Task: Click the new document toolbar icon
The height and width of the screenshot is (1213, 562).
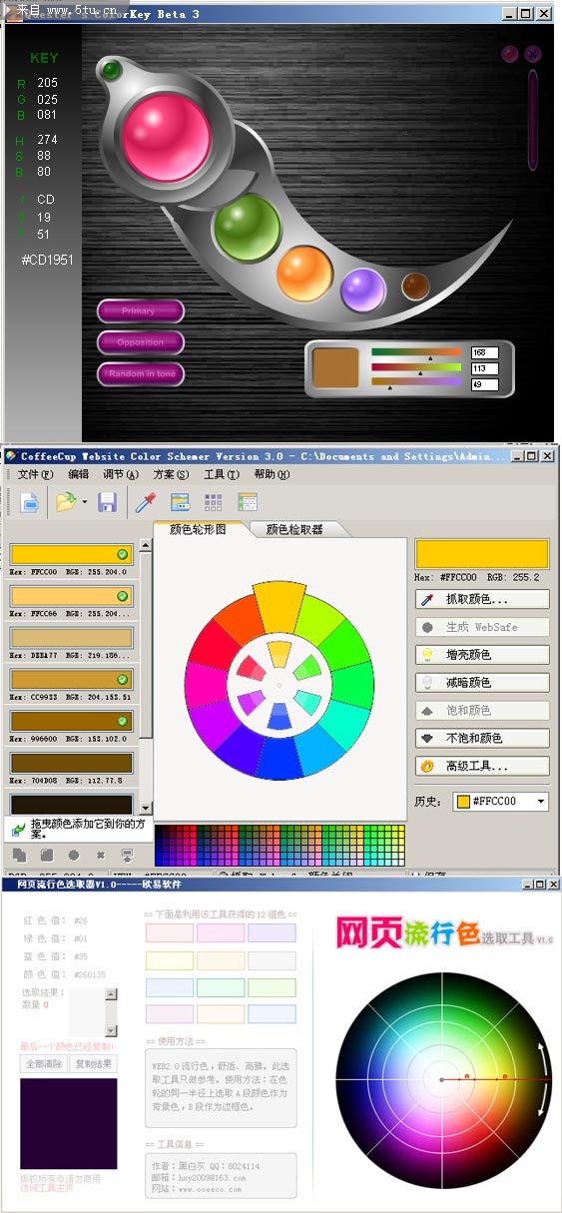Action: pyautogui.click(x=30, y=503)
